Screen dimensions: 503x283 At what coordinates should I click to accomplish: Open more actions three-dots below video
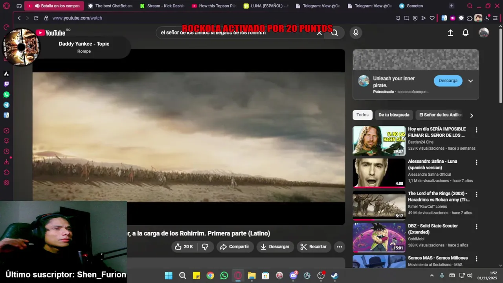pyautogui.click(x=340, y=247)
